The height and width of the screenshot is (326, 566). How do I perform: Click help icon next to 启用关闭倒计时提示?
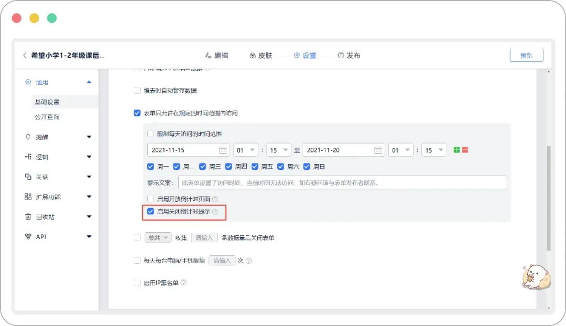pos(215,212)
